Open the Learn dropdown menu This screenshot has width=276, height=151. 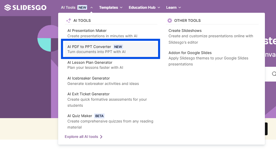[x=173, y=7]
